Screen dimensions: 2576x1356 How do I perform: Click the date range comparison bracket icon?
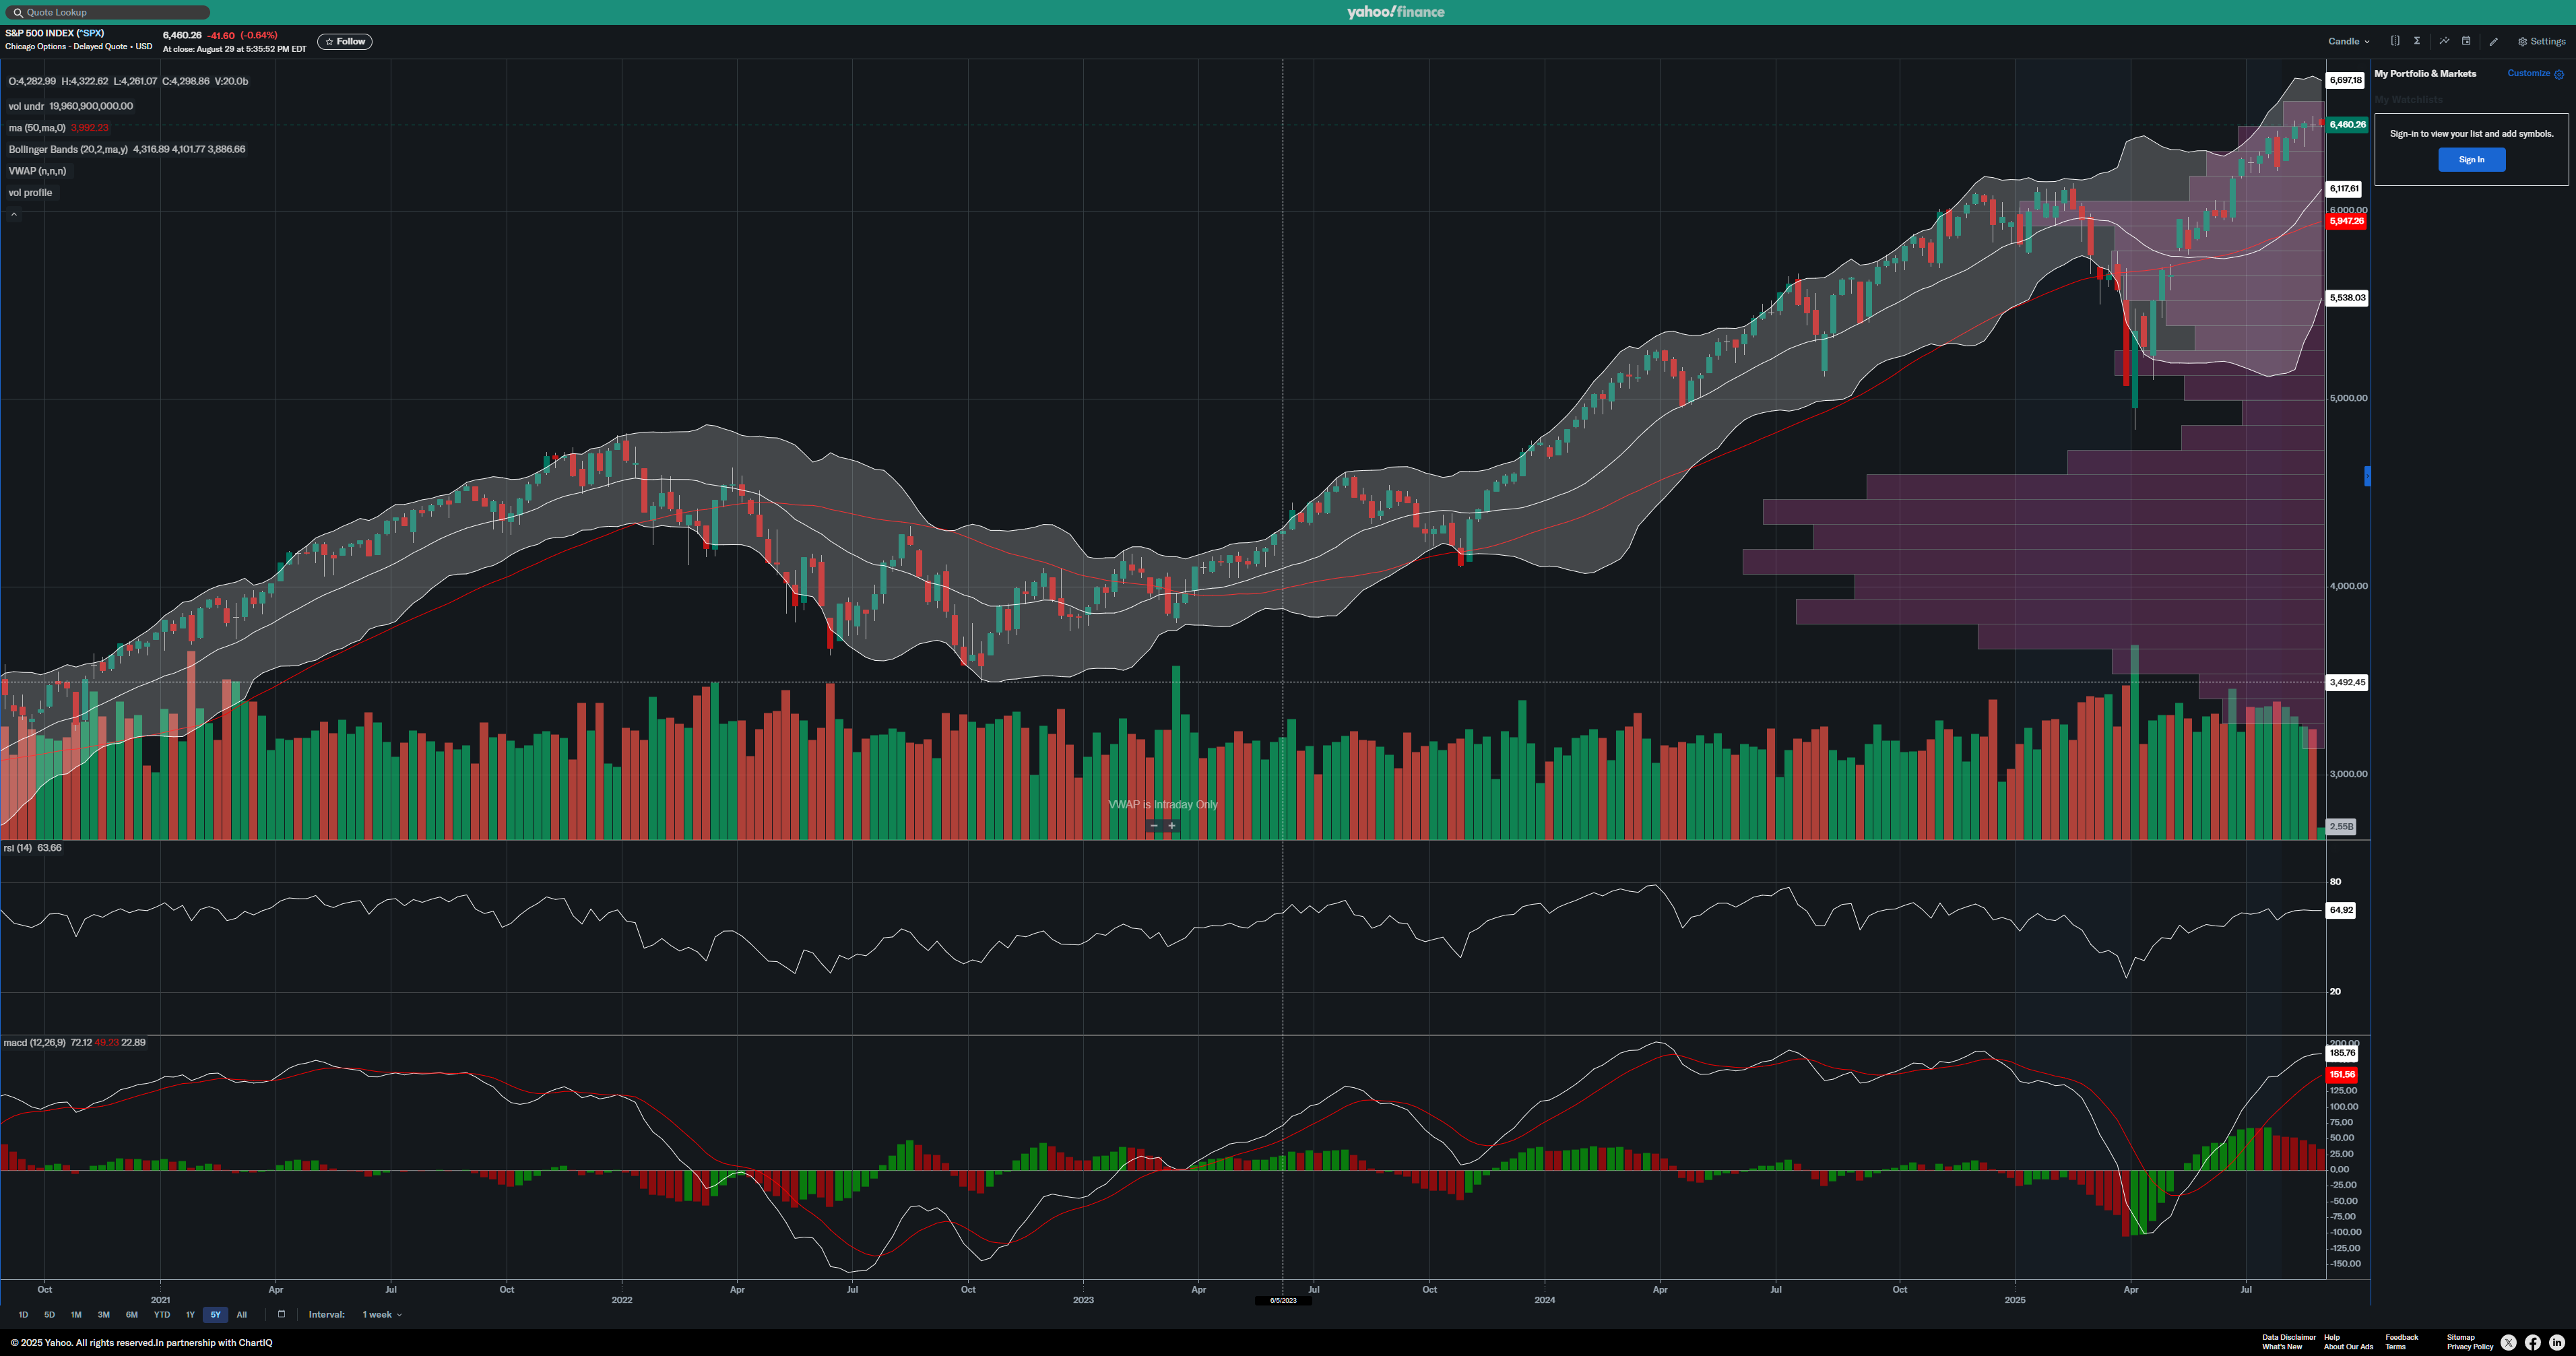2395,41
